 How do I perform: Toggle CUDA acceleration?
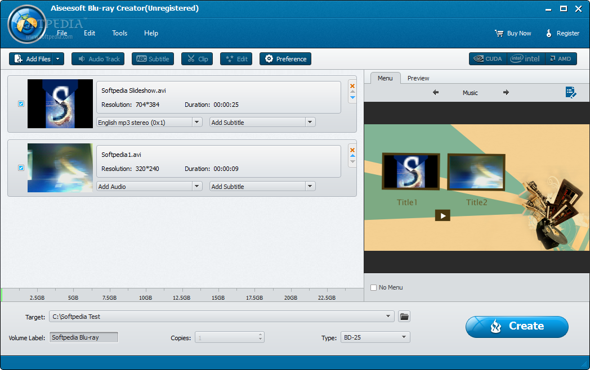pyautogui.click(x=488, y=58)
